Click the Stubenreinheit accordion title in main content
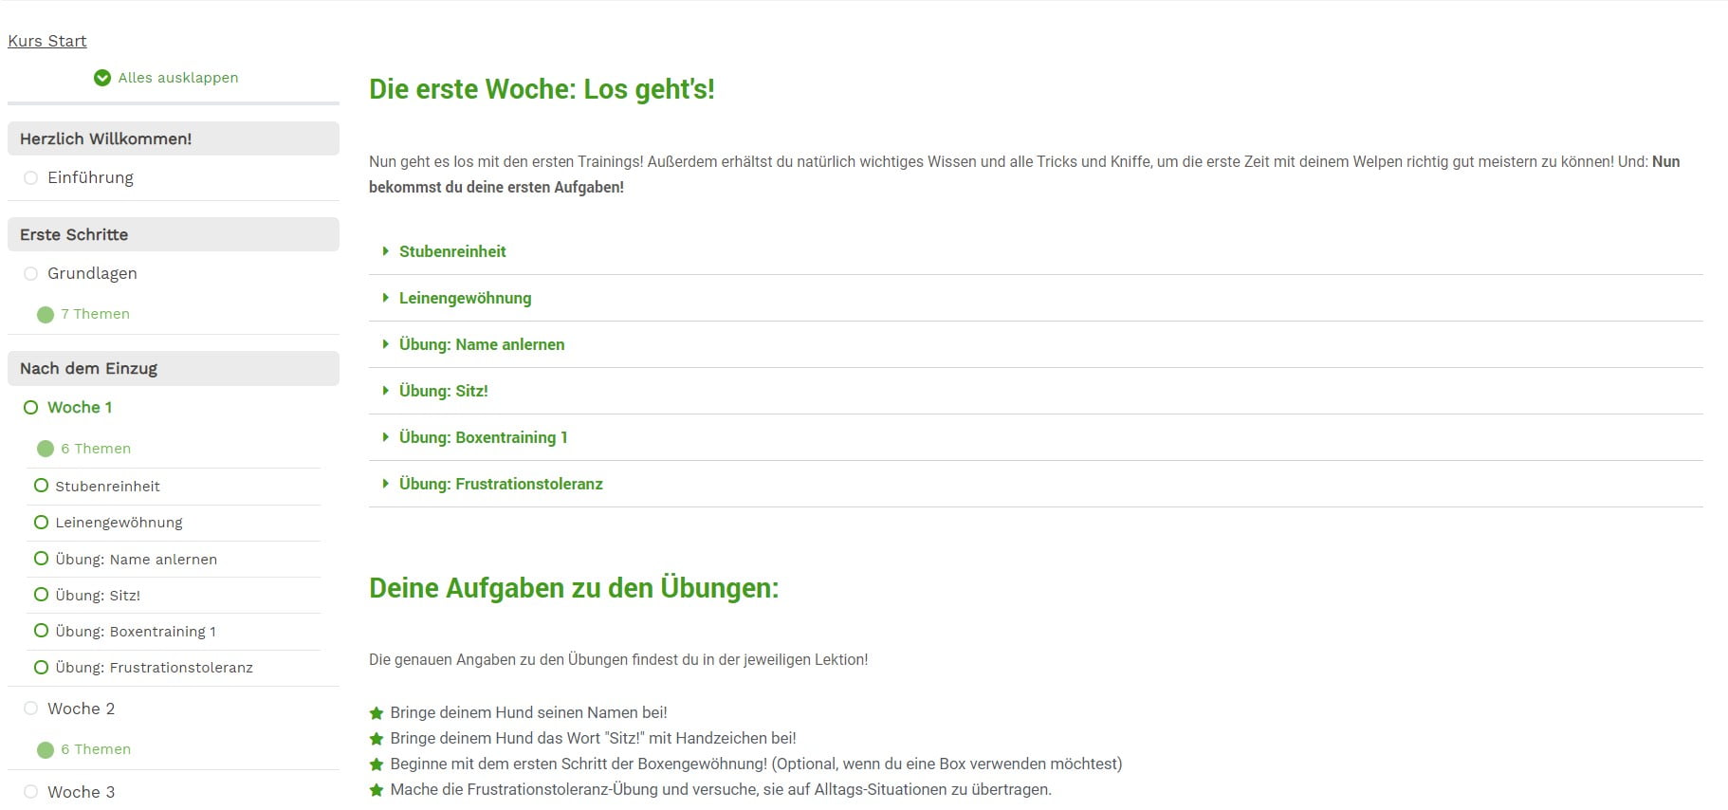Screen dimensions: 1728x810 click(x=452, y=251)
